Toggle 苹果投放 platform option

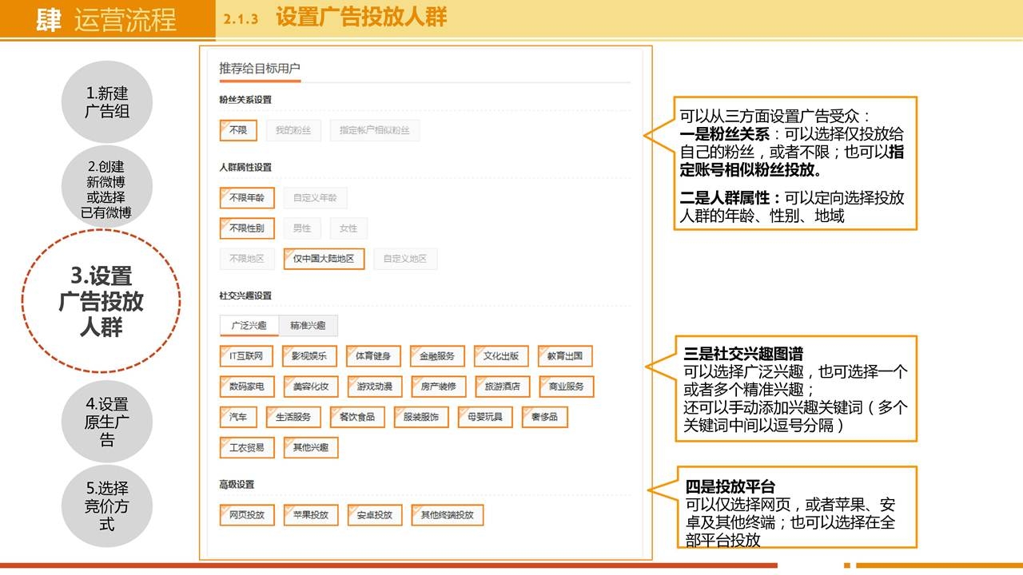coord(310,515)
